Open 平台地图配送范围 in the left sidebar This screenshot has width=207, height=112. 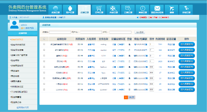19,92
